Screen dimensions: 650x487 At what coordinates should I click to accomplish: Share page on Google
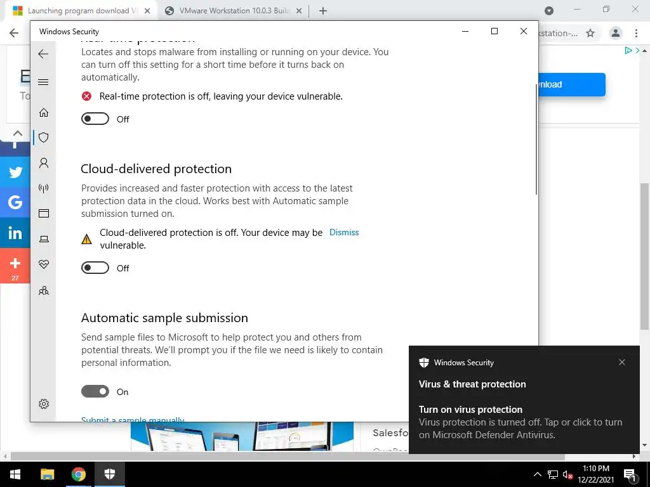coord(15,202)
